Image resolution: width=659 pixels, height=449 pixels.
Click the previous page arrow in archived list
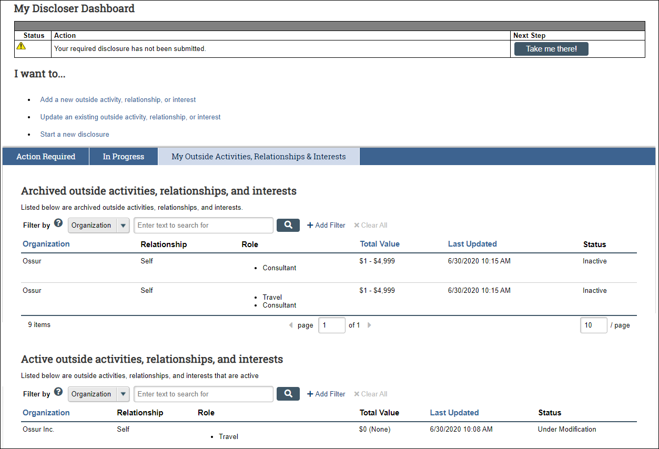291,325
